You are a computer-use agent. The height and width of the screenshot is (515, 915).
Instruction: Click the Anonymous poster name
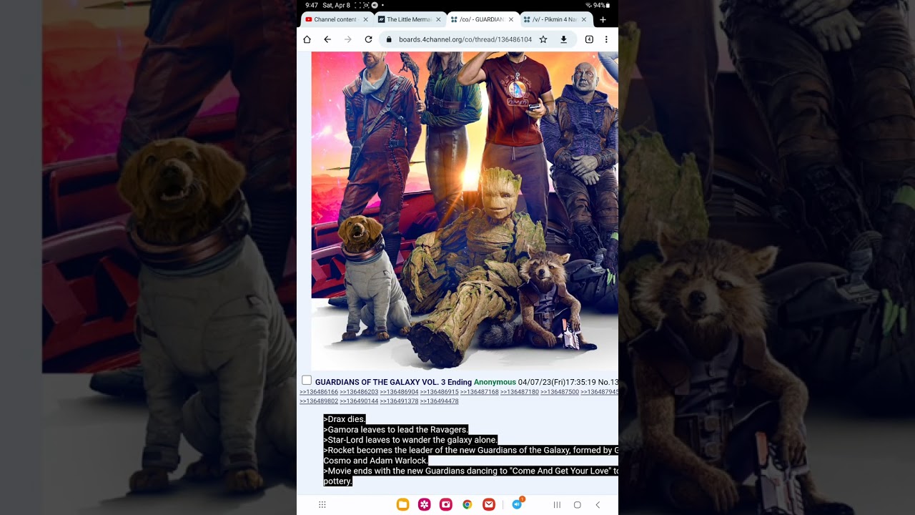[495, 382]
